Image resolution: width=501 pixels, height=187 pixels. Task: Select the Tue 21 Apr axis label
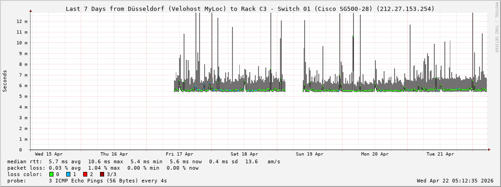click(440, 154)
